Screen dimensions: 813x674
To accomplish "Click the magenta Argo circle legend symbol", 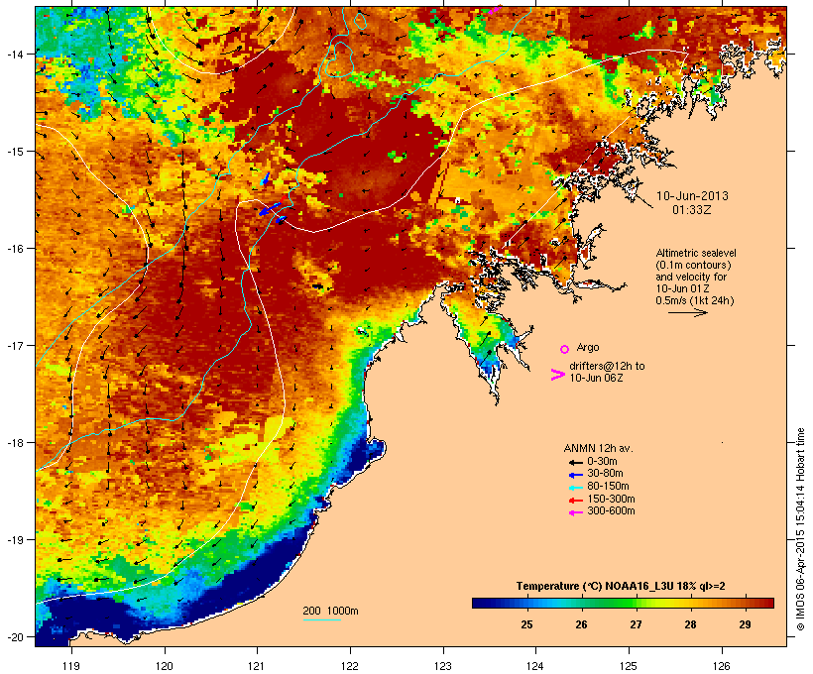I will tap(565, 349).
